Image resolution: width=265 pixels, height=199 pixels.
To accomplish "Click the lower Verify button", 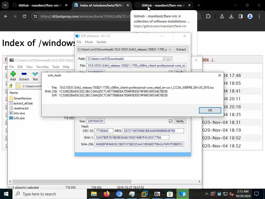I will 180,121.
